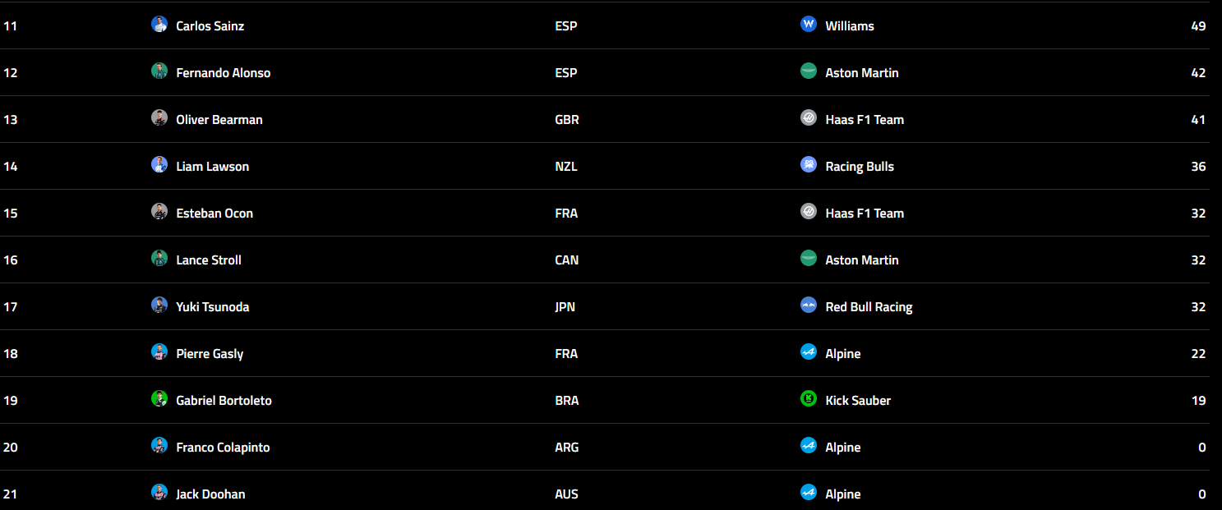
Task: Open Esteban Ocon's Haas F1 Team link
Action: pyautogui.click(x=864, y=214)
